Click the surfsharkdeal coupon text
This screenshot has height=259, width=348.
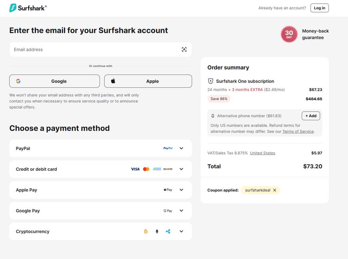tap(258, 190)
